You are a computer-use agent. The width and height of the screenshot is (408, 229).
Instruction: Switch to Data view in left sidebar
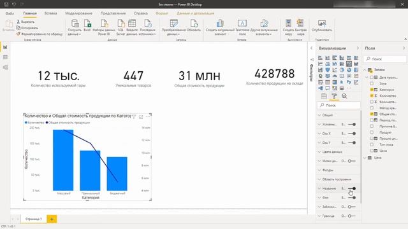tap(5, 57)
